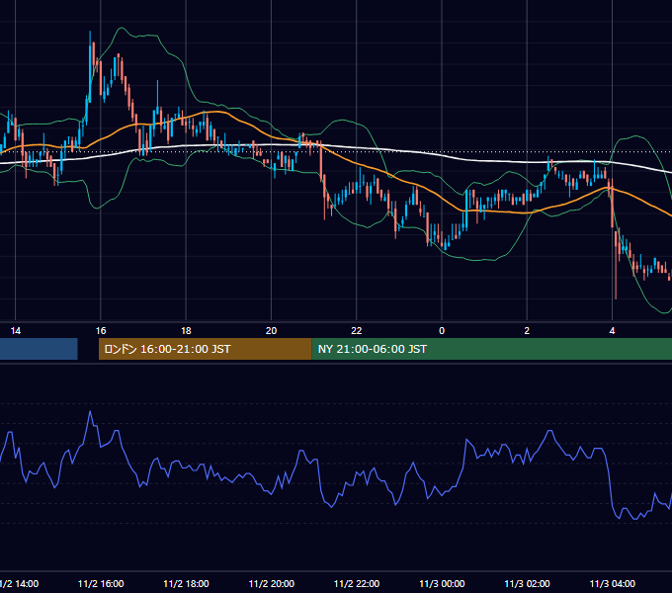Click the 22 hour axis label
Viewport: 672px width, 593px height.
[x=357, y=331]
